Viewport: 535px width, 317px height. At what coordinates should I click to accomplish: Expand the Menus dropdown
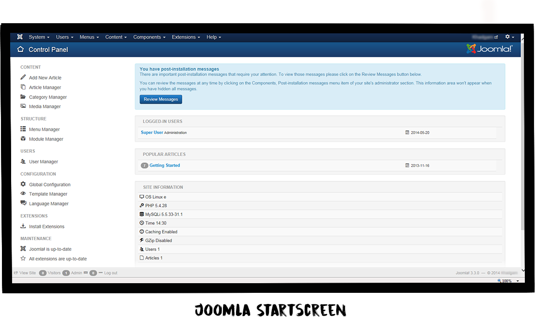89,37
